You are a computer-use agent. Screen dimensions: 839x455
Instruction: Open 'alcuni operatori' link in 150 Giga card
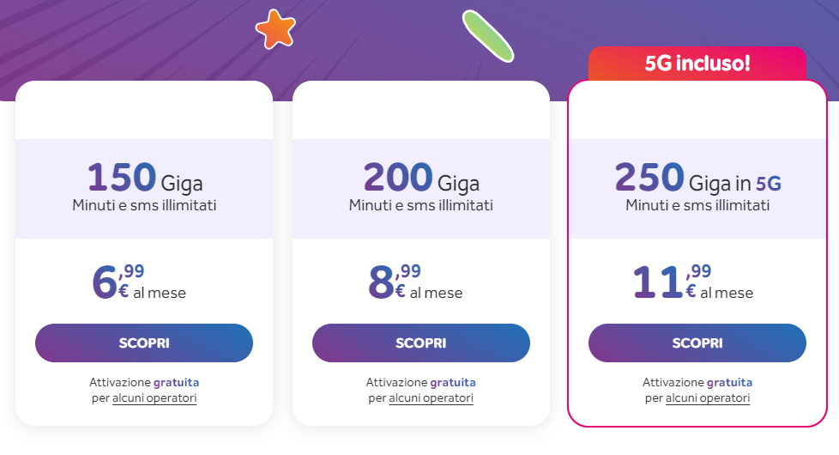point(154,398)
